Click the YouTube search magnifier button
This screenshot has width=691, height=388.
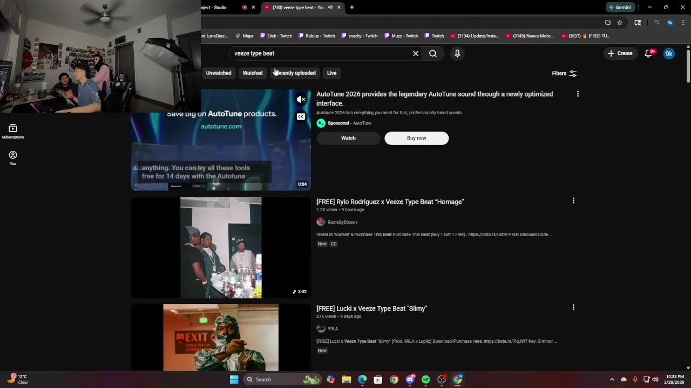click(433, 53)
